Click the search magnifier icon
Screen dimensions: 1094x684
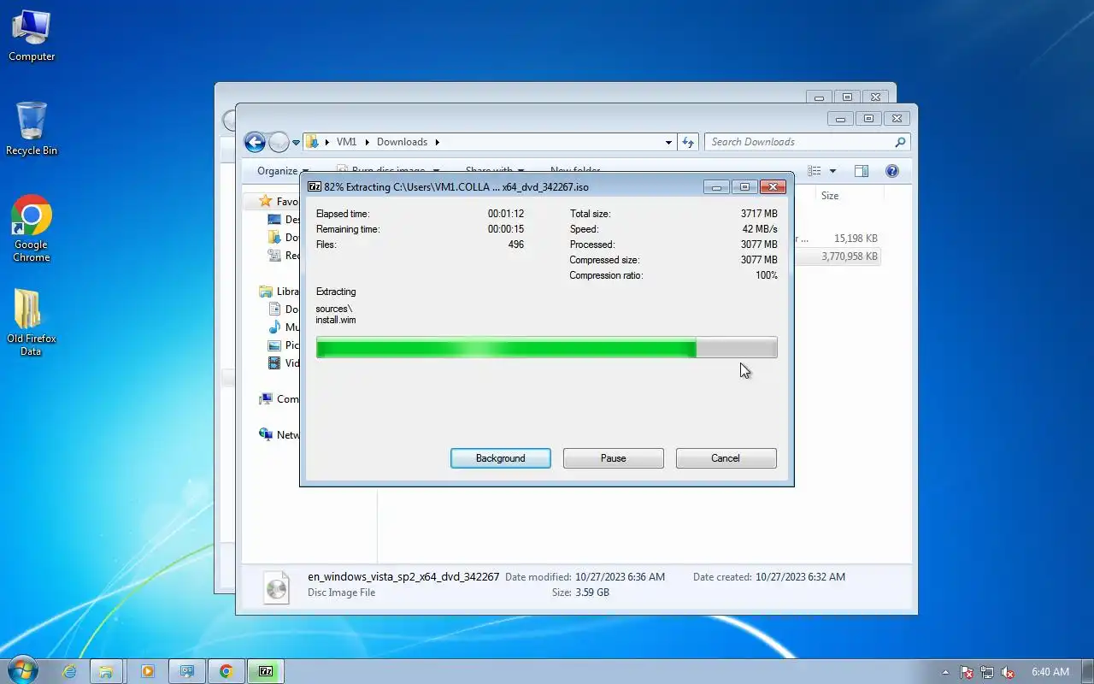pyautogui.click(x=900, y=142)
